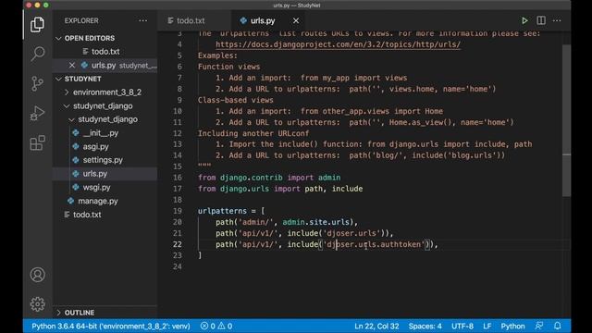Close urls.py in Open Editors list
This screenshot has height=333, width=592.
pyautogui.click(x=72, y=66)
